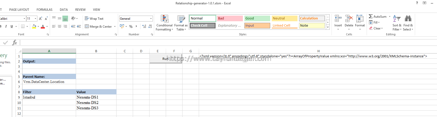Open Alignment dialog launcher
437x117 pixels.
(x=116, y=34)
